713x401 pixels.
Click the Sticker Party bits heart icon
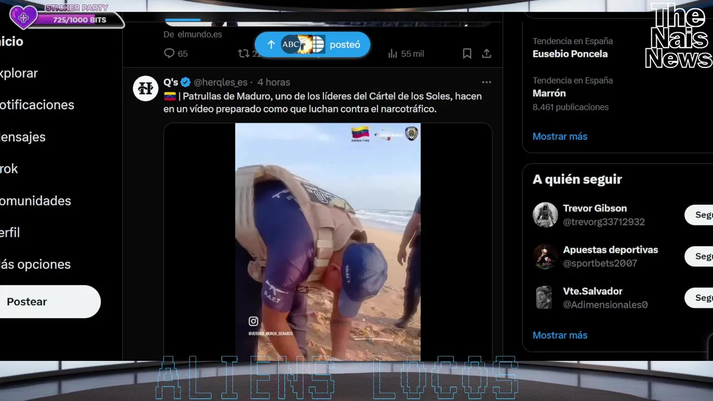[x=23, y=17]
